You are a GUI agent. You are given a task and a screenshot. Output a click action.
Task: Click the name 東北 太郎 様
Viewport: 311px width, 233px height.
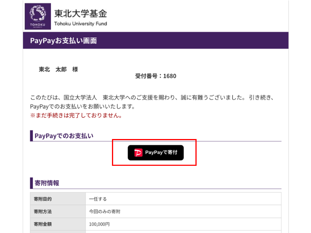[x=58, y=70]
